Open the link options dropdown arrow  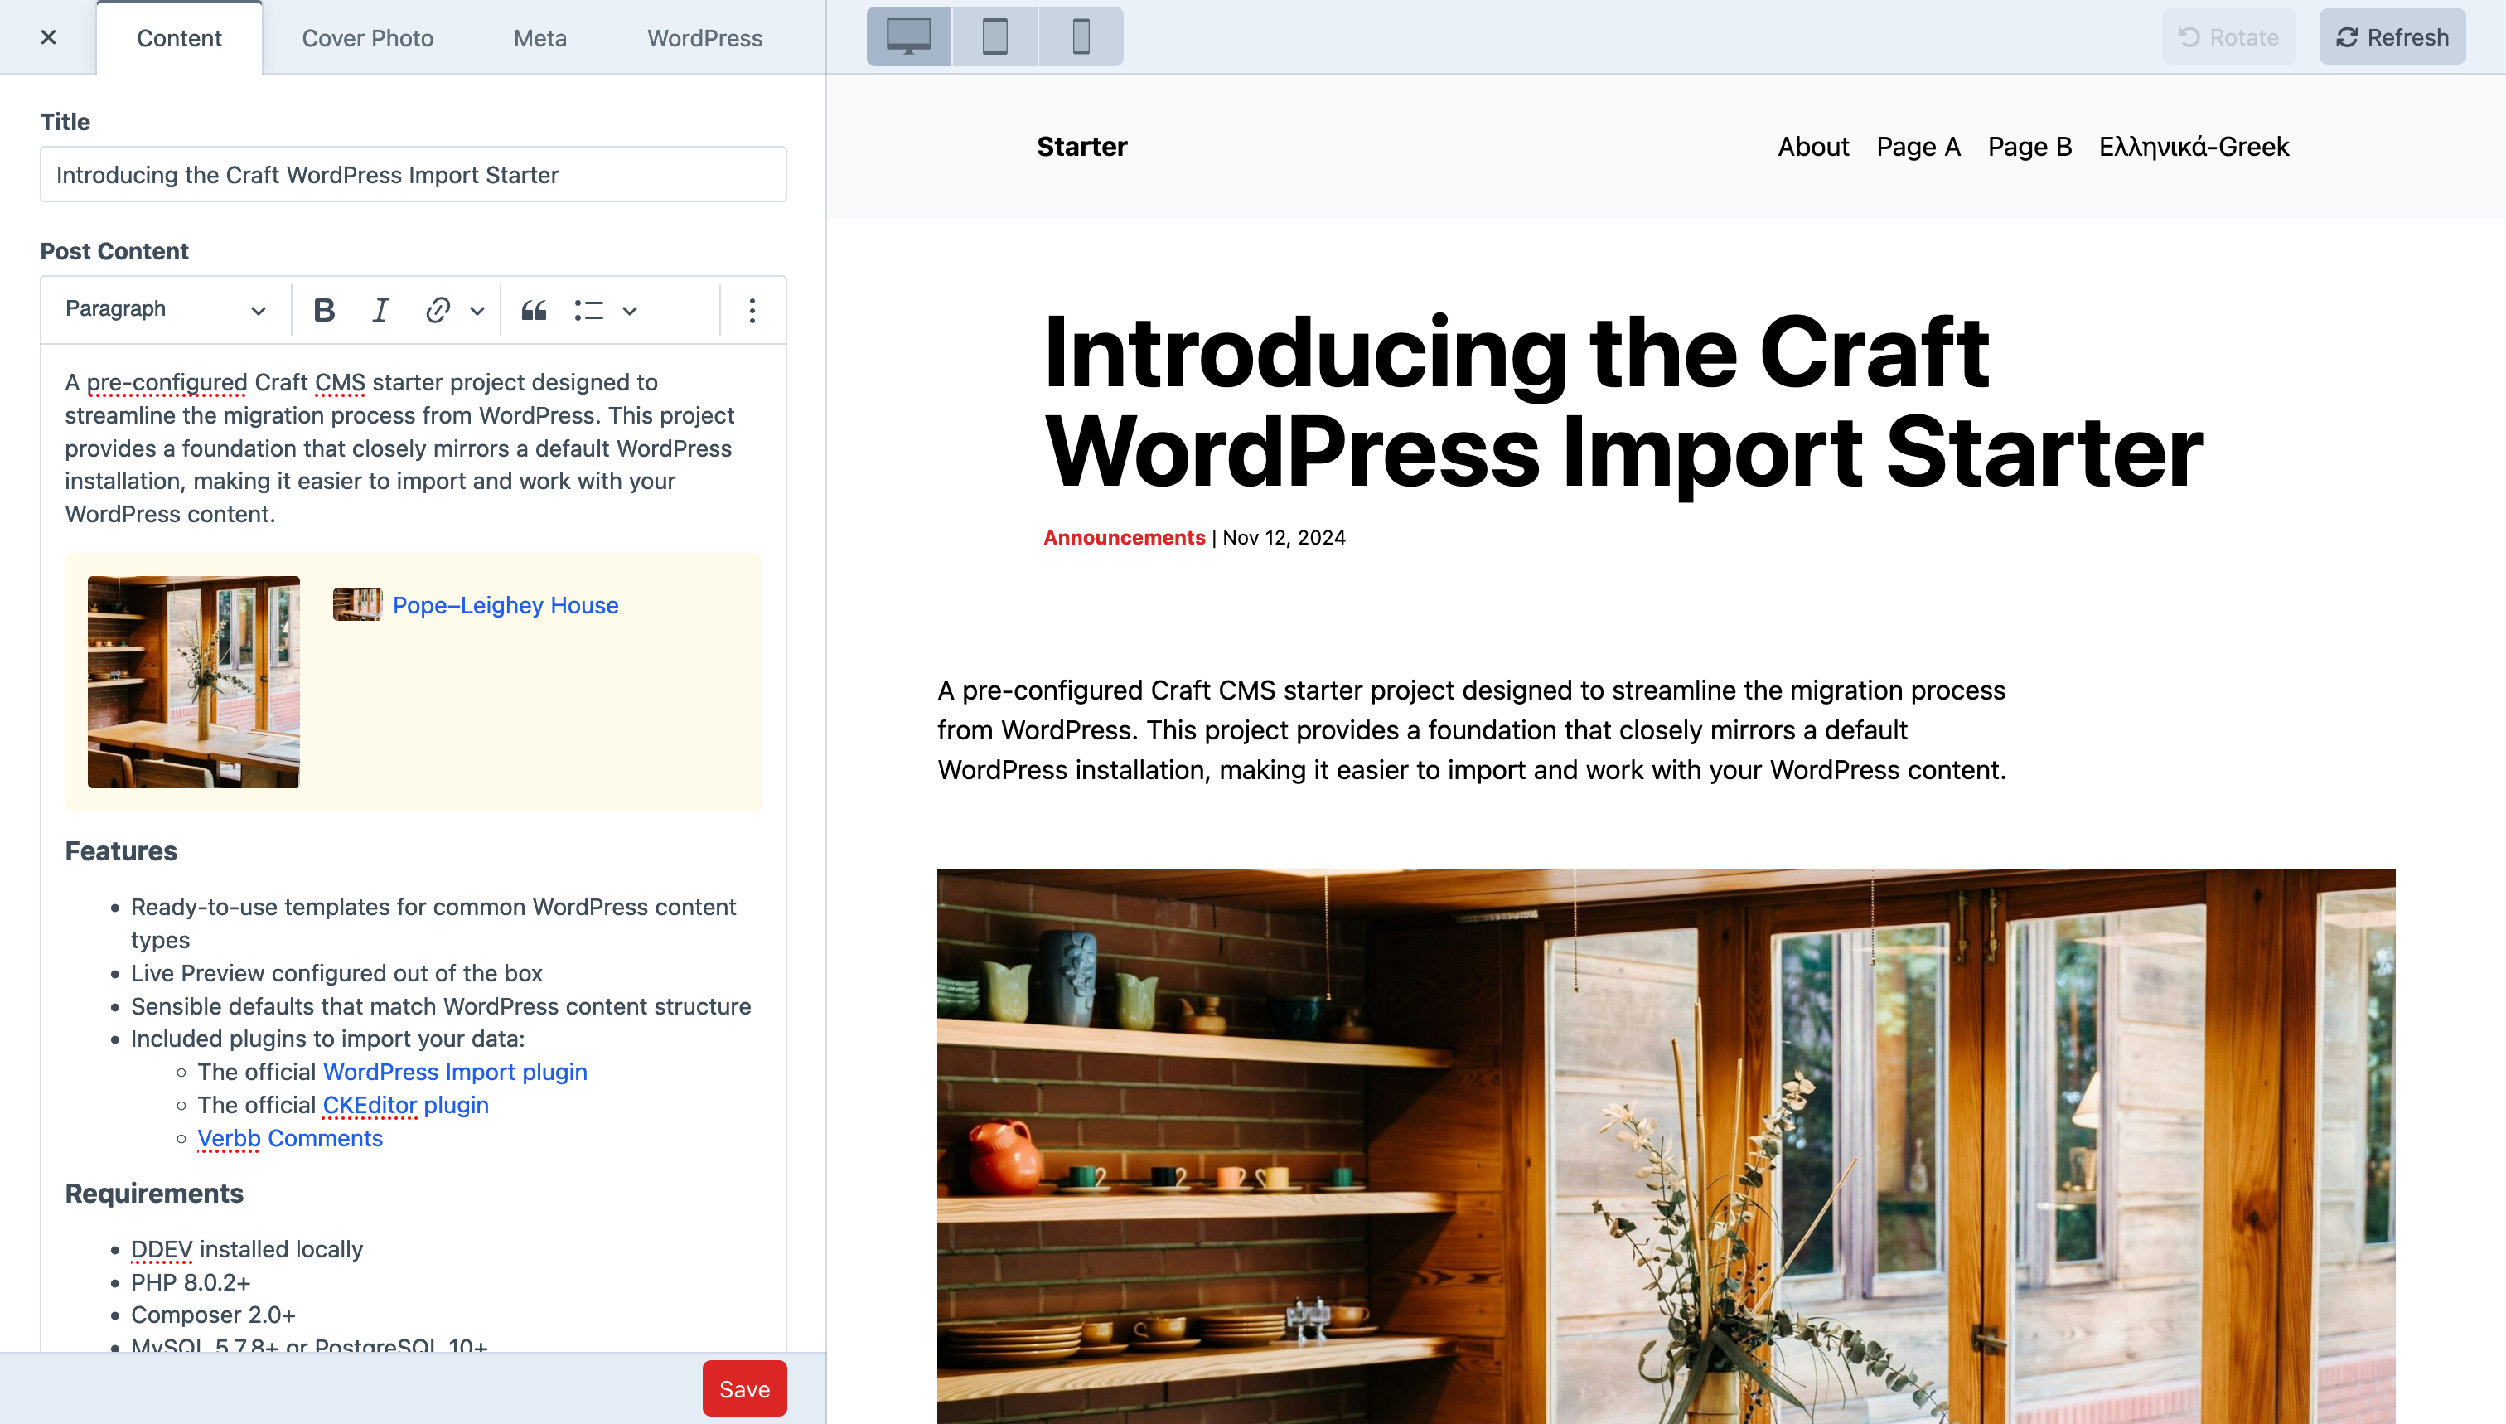(477, 311)
